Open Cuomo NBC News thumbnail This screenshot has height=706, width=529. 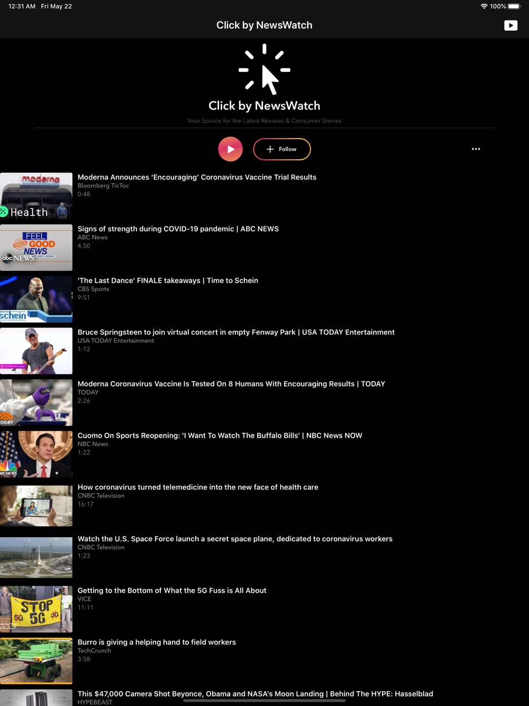[36, 454]
